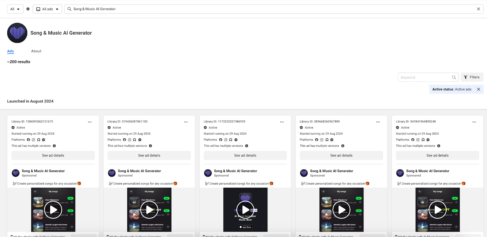Open advertiser name link in ad 1170222537586939
This screenshot has width=487, height=237.
(x=236, y=171)
